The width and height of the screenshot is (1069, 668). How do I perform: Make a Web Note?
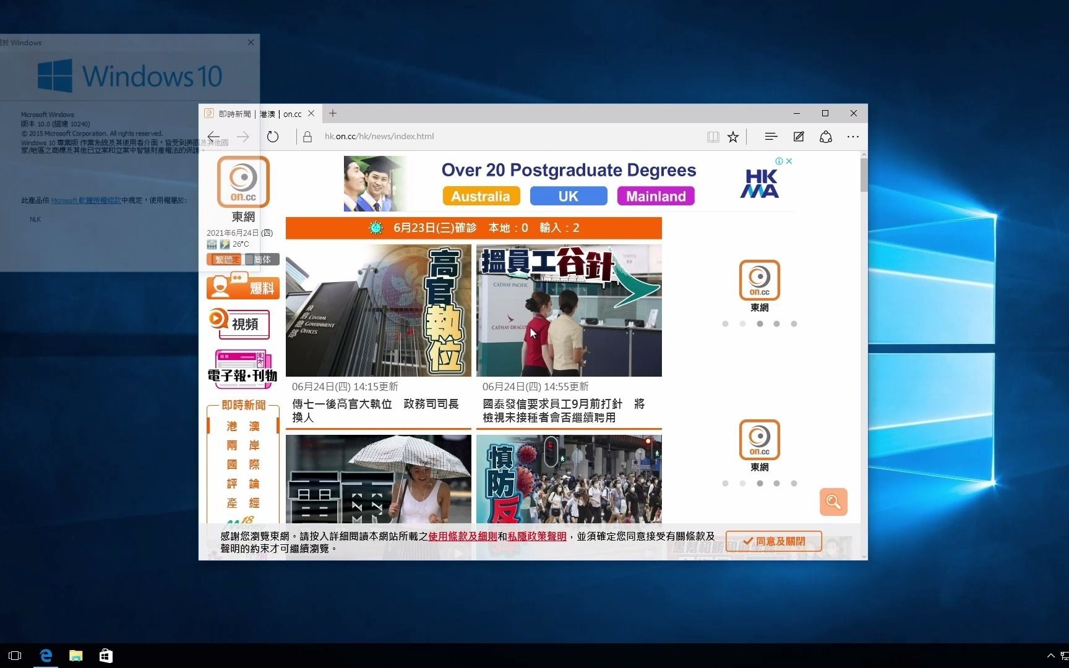(799, 137)
